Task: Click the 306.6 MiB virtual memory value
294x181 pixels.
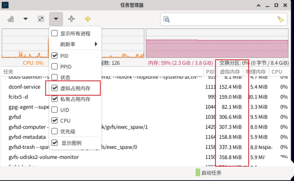Action: 231,117
